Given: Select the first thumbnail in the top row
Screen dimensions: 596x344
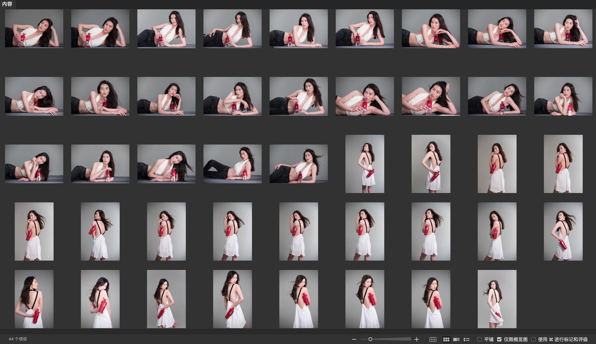Looking at the screenshot, I should pos(34,29).
